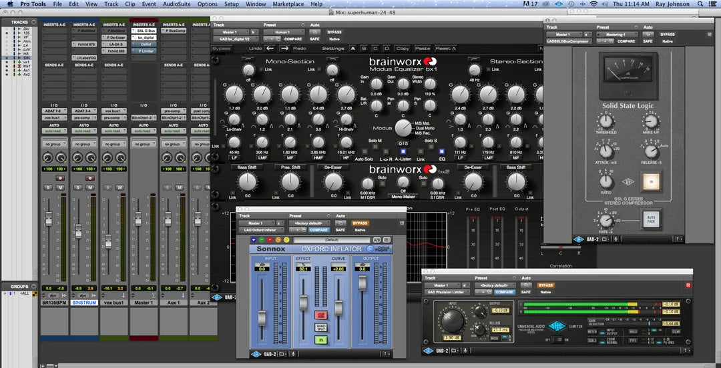Click the Precision Limiter METER button
The width and height of the screenshot is (721, 368).
point(593,331)
